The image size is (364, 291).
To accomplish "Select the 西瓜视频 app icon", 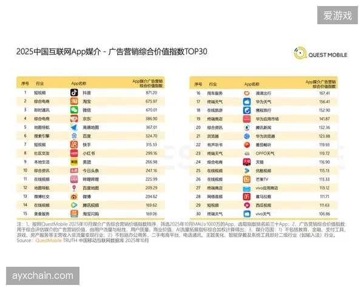I will pos(247,205).
